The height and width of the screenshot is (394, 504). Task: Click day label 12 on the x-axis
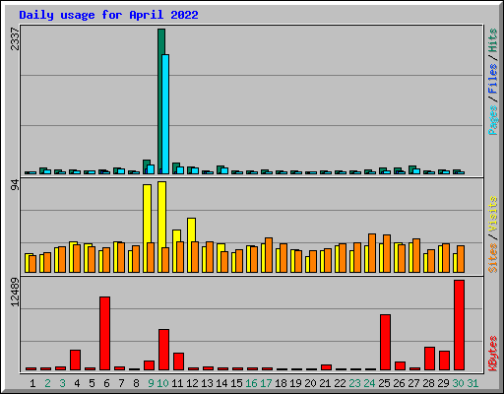point(192,383)
